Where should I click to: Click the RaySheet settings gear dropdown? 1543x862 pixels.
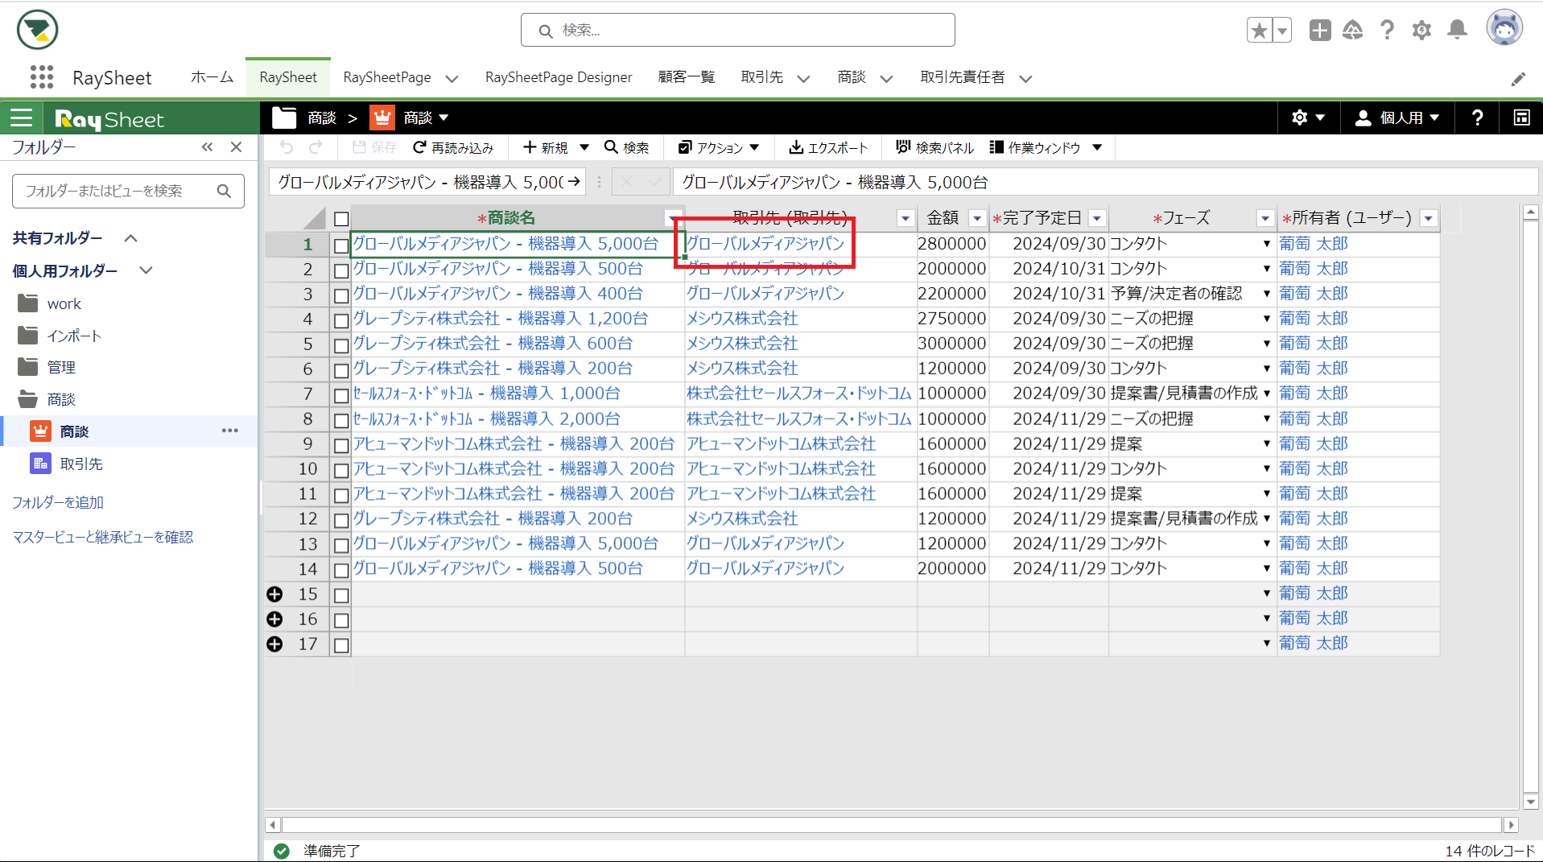(x=1308, y=118)
